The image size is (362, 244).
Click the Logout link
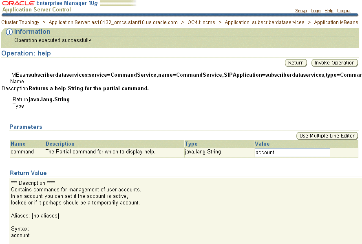(x=344, y=11)
